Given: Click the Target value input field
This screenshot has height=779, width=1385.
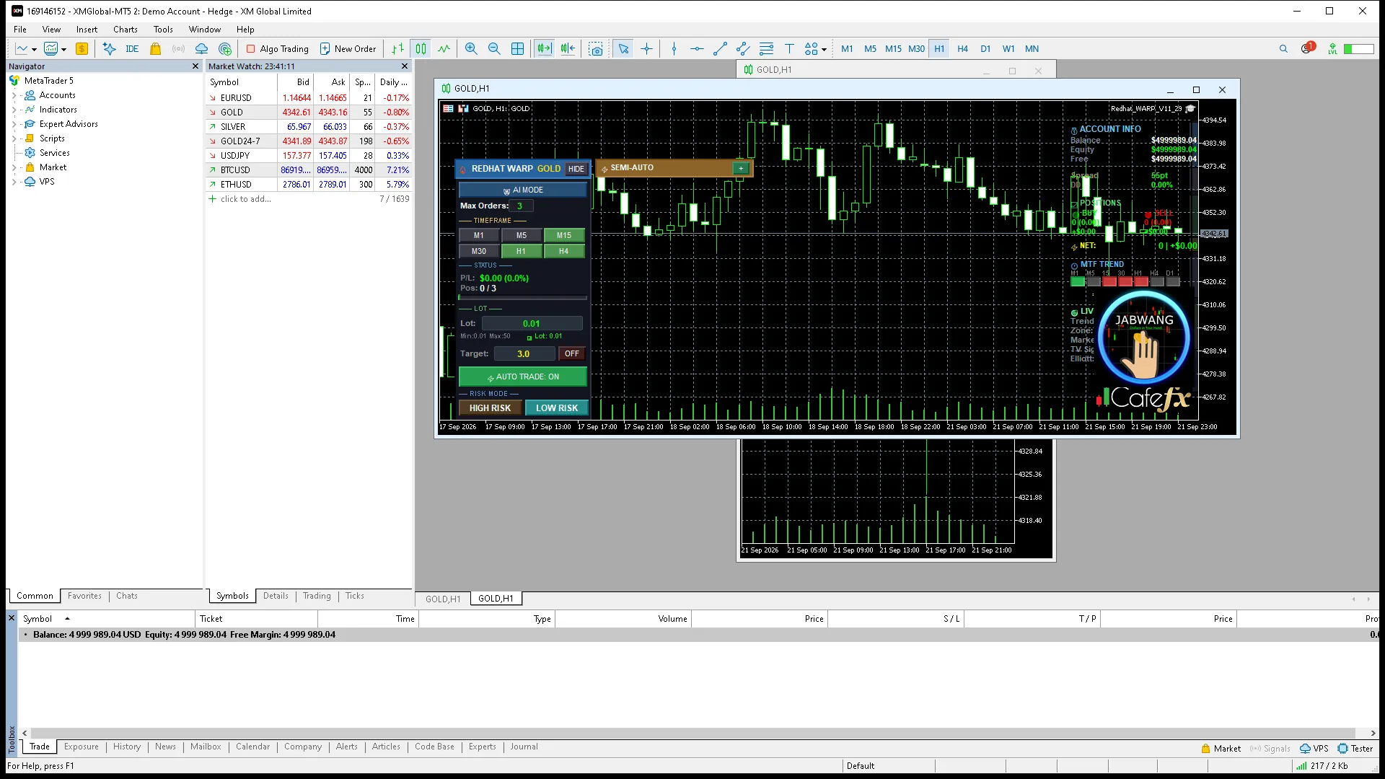Looking at the screenshot, I should click(524, 353).
